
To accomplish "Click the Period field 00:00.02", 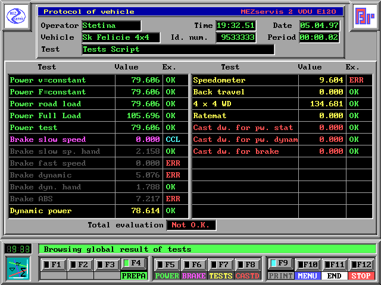I will pos(319,37).
